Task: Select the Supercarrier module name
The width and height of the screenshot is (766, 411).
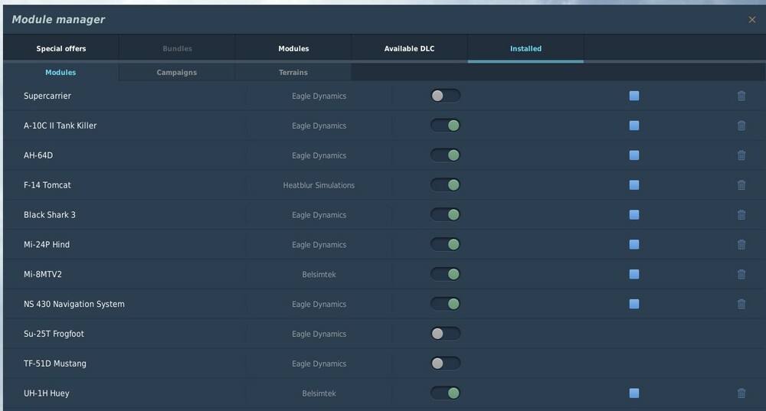Action: [47, 96]
